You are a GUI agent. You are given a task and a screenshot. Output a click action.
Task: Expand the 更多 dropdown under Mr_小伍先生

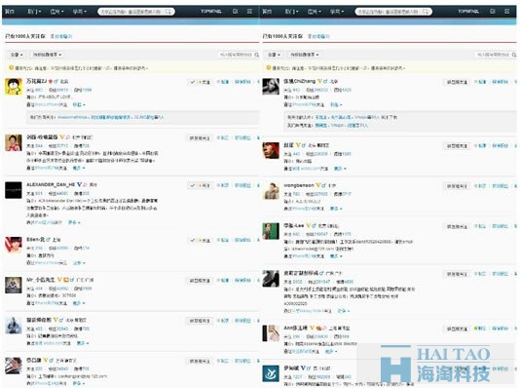pyautogui.click(x=79, y=303)
